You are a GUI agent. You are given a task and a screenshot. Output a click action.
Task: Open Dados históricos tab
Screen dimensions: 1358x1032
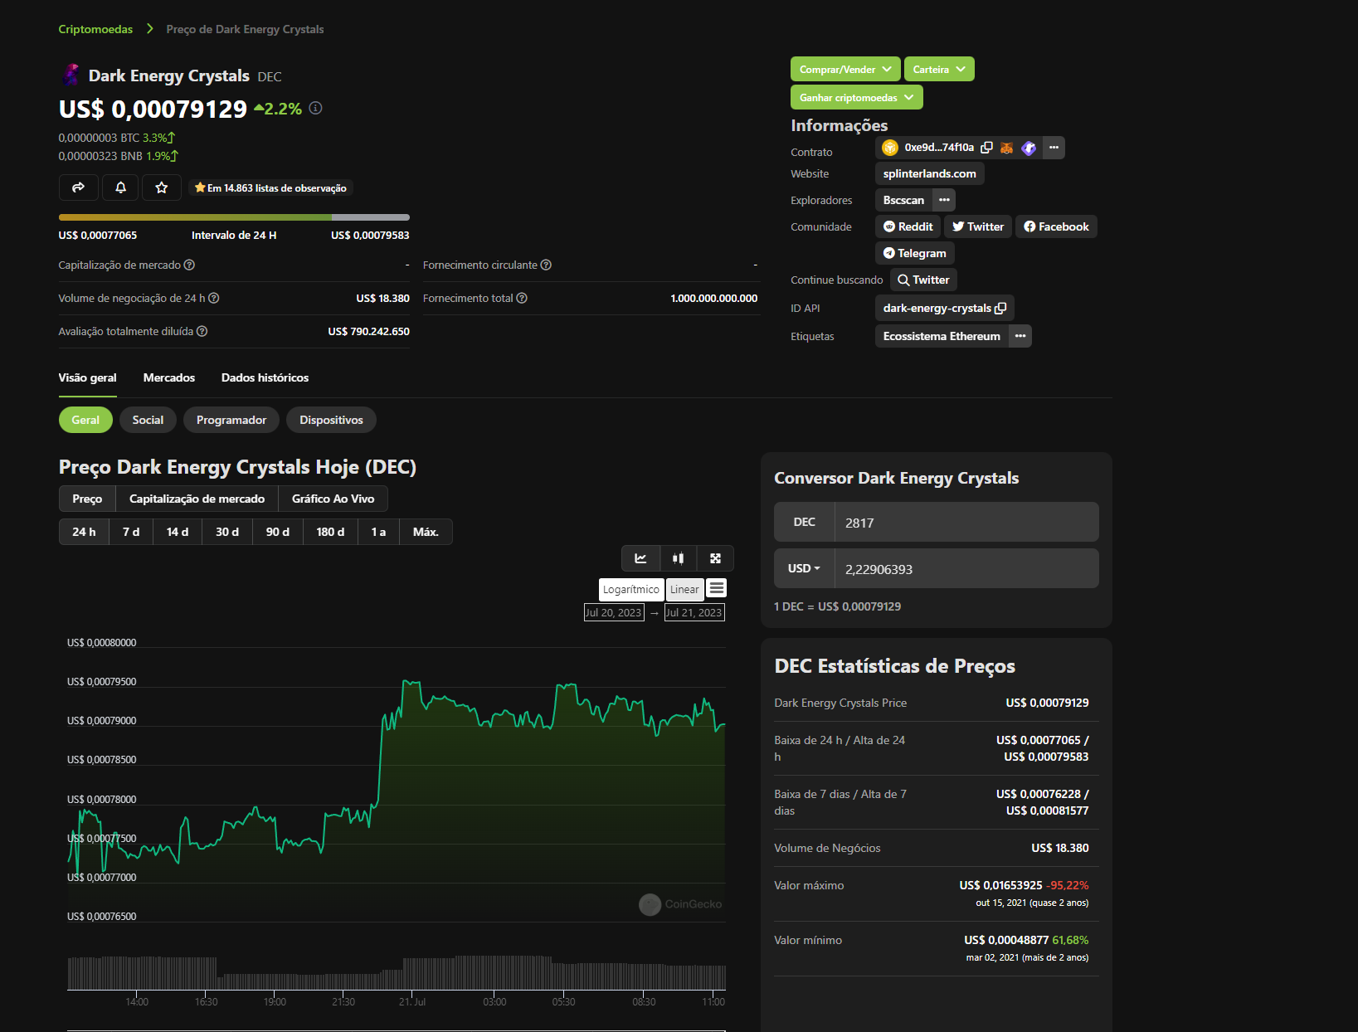pyautogui.click(x=265, y=377)
